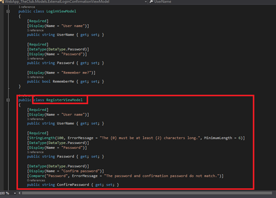Click the "User name" string in LoginViewModel

[73, 26]
